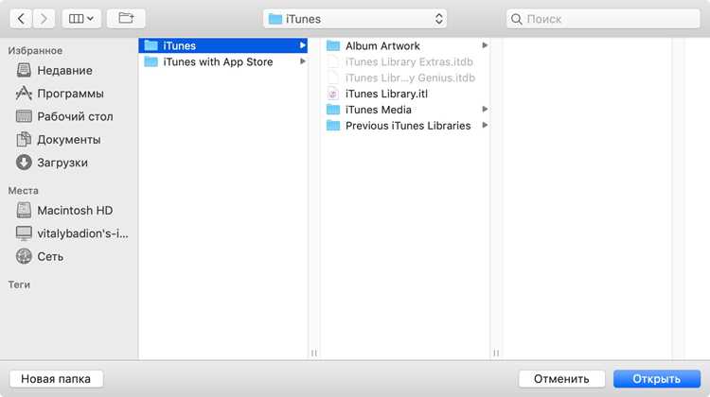710x397 pixels.
Task: Click the Теги sidebar heading
Action: [x=19, y=285]
